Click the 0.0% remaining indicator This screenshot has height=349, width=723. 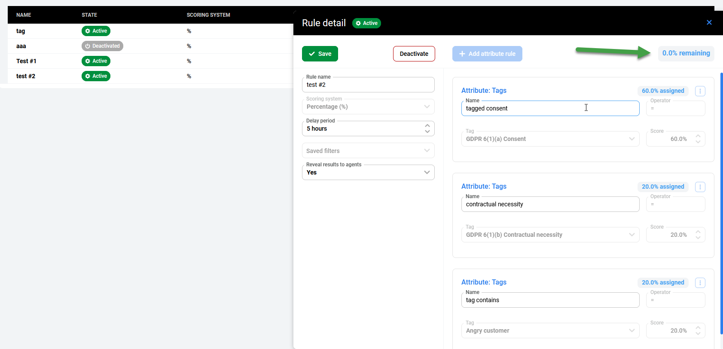[686, 53]
